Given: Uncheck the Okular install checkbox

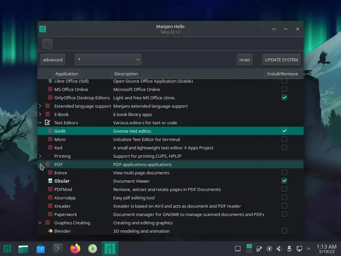Looking at the screenshot, I should tap(284, 181).
